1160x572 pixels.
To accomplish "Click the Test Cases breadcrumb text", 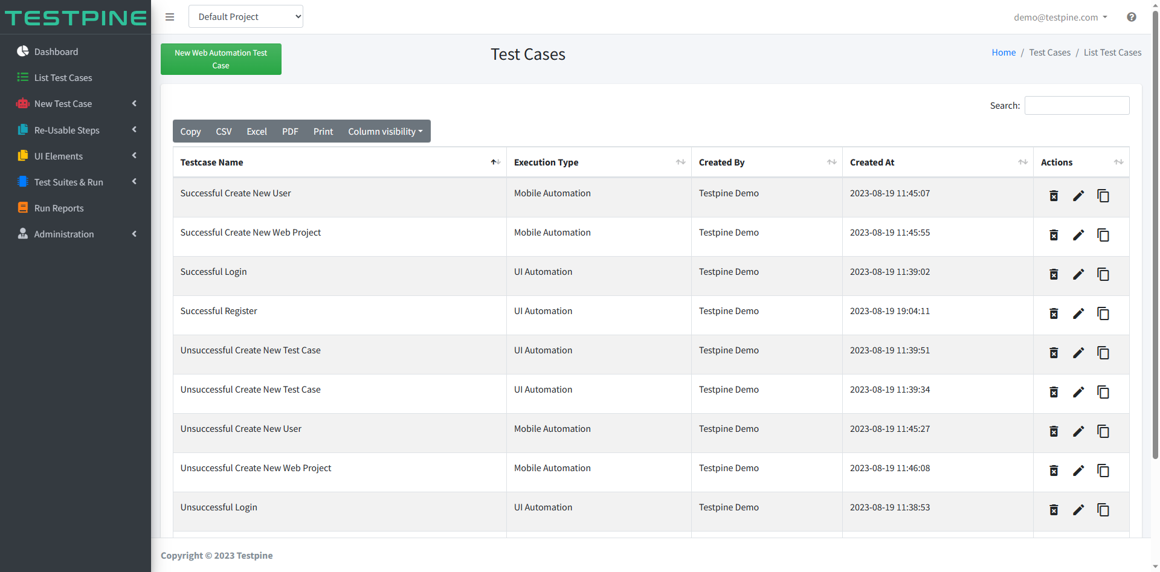I will pyautogui.click(x=1050, y=53).
